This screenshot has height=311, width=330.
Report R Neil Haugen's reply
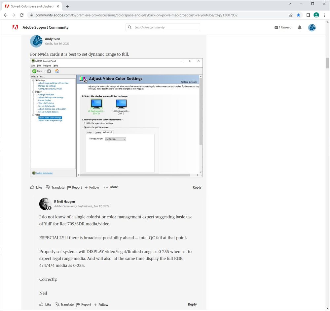coord(84,304)
